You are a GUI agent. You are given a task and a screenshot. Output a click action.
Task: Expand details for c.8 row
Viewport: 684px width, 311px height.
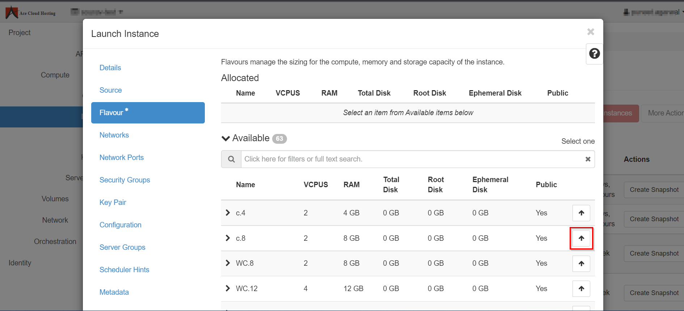click(x=228, y=238)
